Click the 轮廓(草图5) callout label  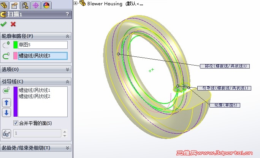225,105
